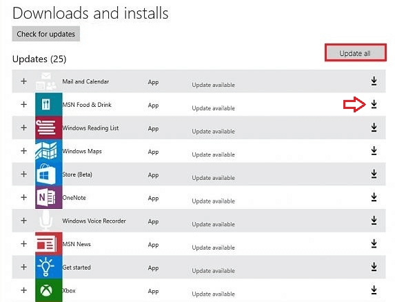Screen dimensions: 395x302
Task: Click the Mail and Calendar app icon
Action: coord(46,81)
